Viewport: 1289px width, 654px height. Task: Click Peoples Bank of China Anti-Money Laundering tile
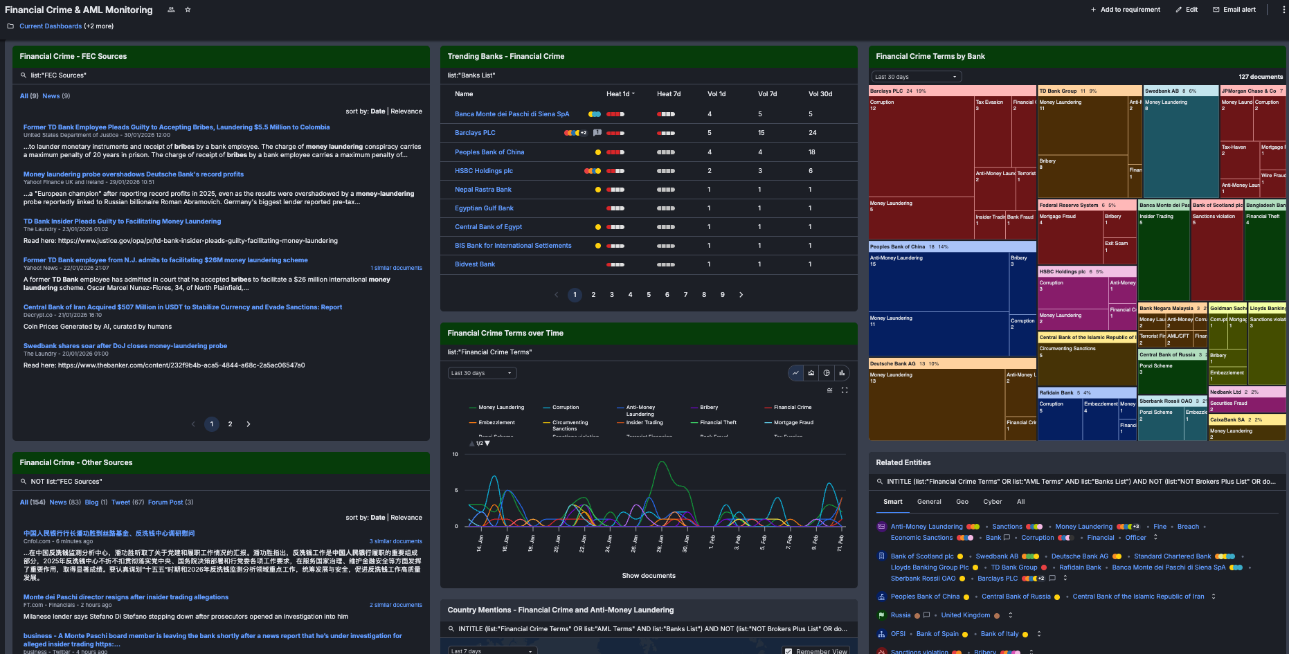coord(939,282)
